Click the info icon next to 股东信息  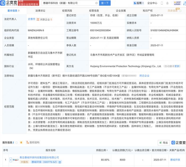click(16, 143)
